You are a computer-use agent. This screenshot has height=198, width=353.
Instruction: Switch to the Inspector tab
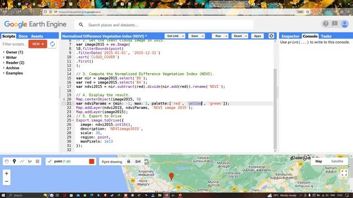(290, 36)
